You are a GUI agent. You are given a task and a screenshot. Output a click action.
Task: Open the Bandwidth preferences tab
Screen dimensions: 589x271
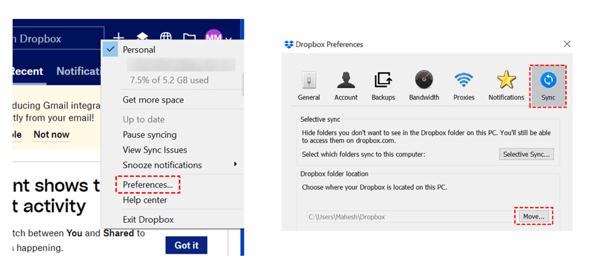(424, 86)
